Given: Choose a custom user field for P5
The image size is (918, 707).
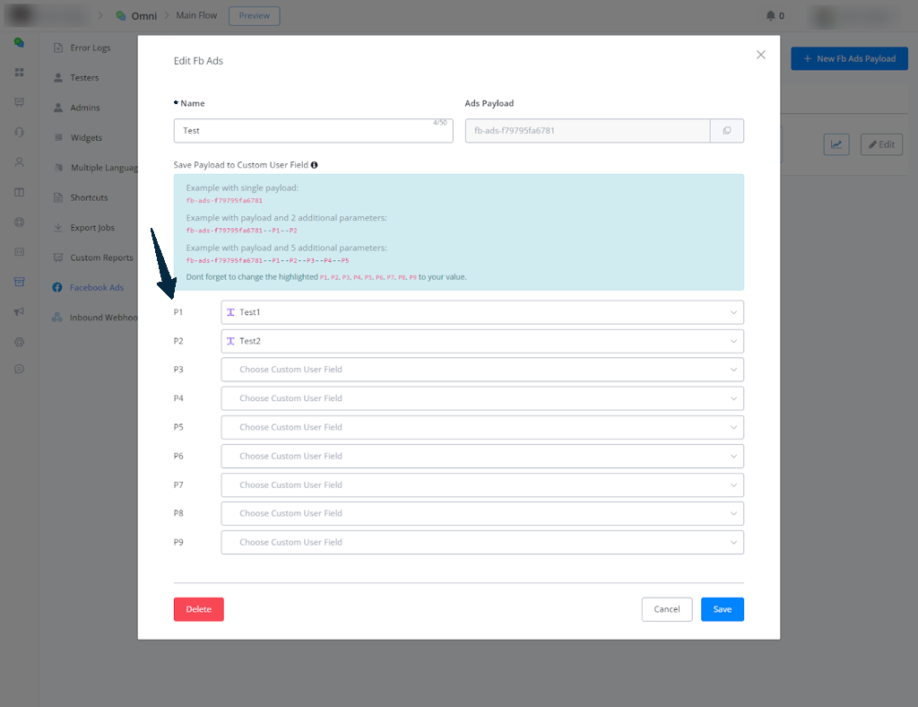Looking at the screenshot, I should click(482, 428).
